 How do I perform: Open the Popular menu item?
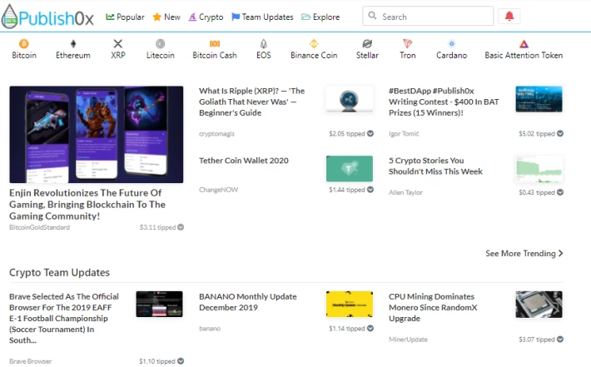tap(125, 17)
